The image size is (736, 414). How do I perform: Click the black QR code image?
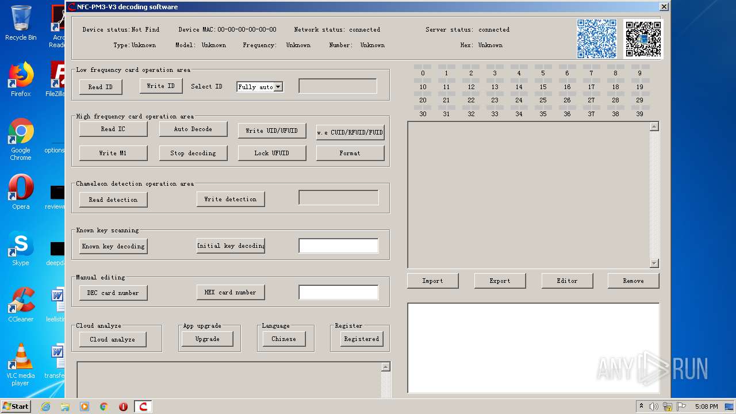643,39
